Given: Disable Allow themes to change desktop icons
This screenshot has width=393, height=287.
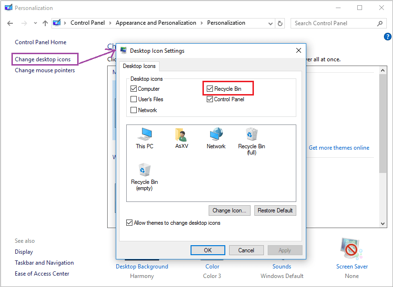Looking at the screenshot, I should click(130, 223).
